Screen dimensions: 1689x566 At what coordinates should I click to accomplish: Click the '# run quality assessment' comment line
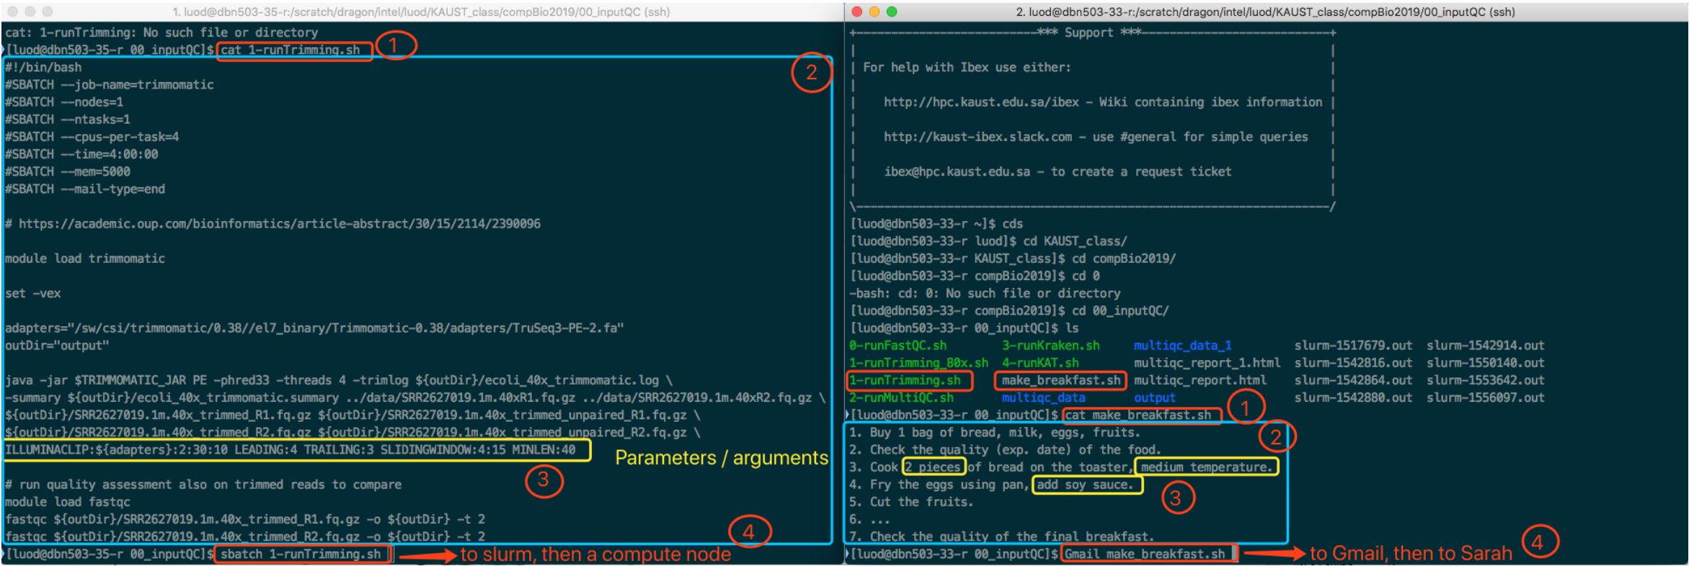tap(203, 485)
